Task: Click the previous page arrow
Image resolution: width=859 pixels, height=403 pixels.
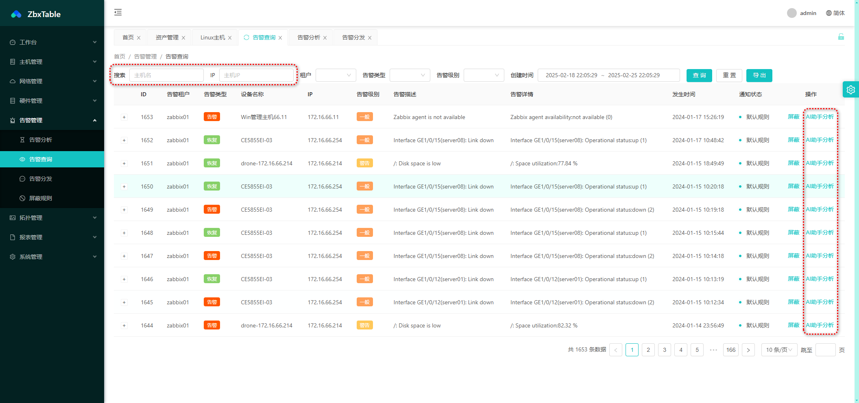Action: pyautogui.click(x=616, y=350)
